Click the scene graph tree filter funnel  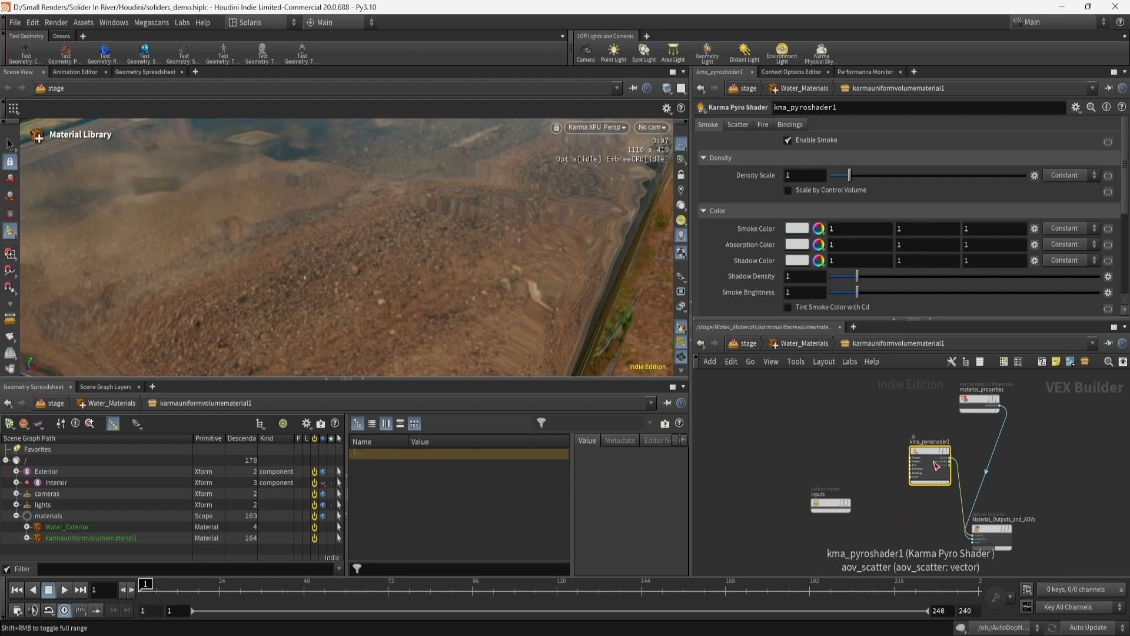coord(541,423)
